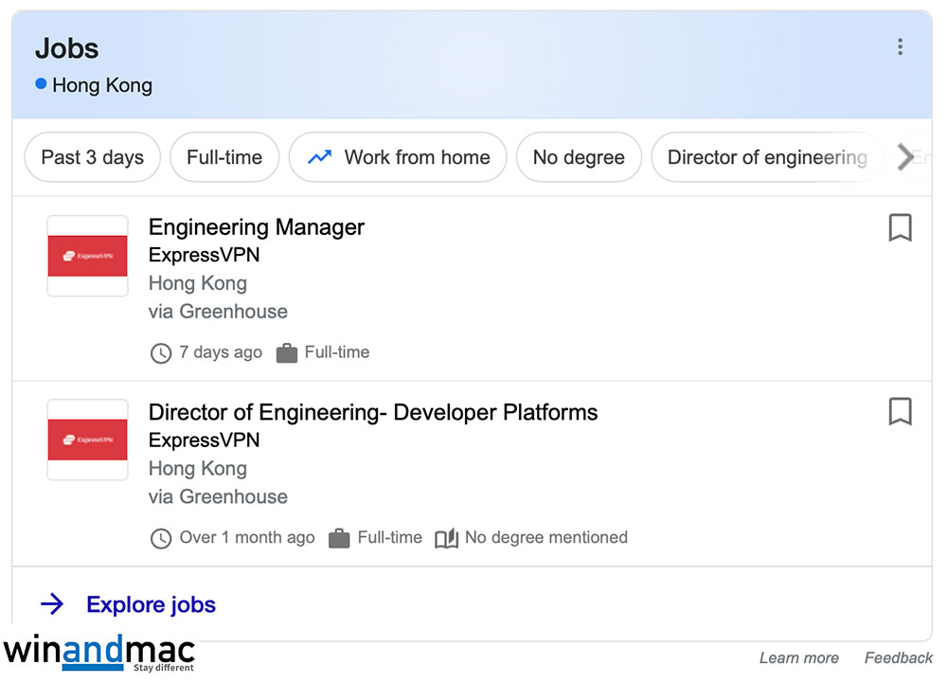Click the No degree mentioned book icon
The height and width of the screenshot is (683, 947).
coord(446,538)
